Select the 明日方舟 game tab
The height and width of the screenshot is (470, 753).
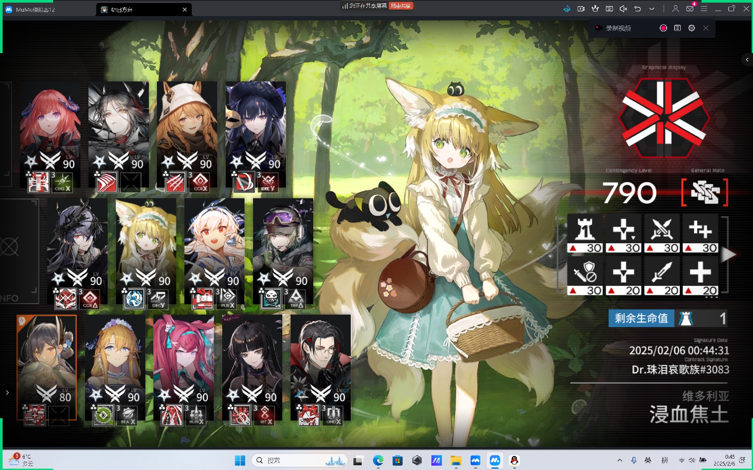144,10
